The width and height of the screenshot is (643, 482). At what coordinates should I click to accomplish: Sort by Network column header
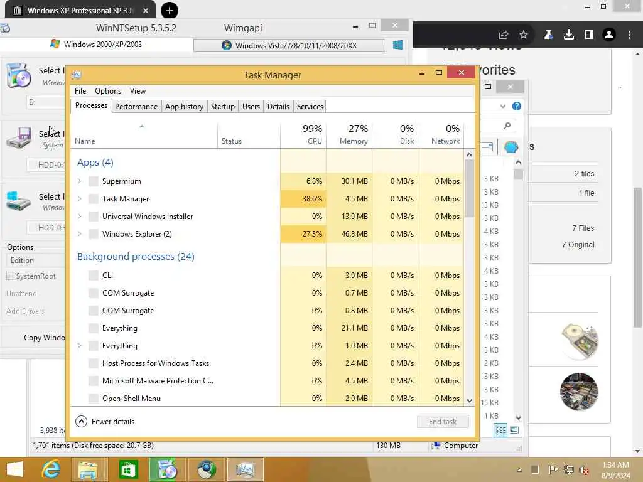pos(441,134)
